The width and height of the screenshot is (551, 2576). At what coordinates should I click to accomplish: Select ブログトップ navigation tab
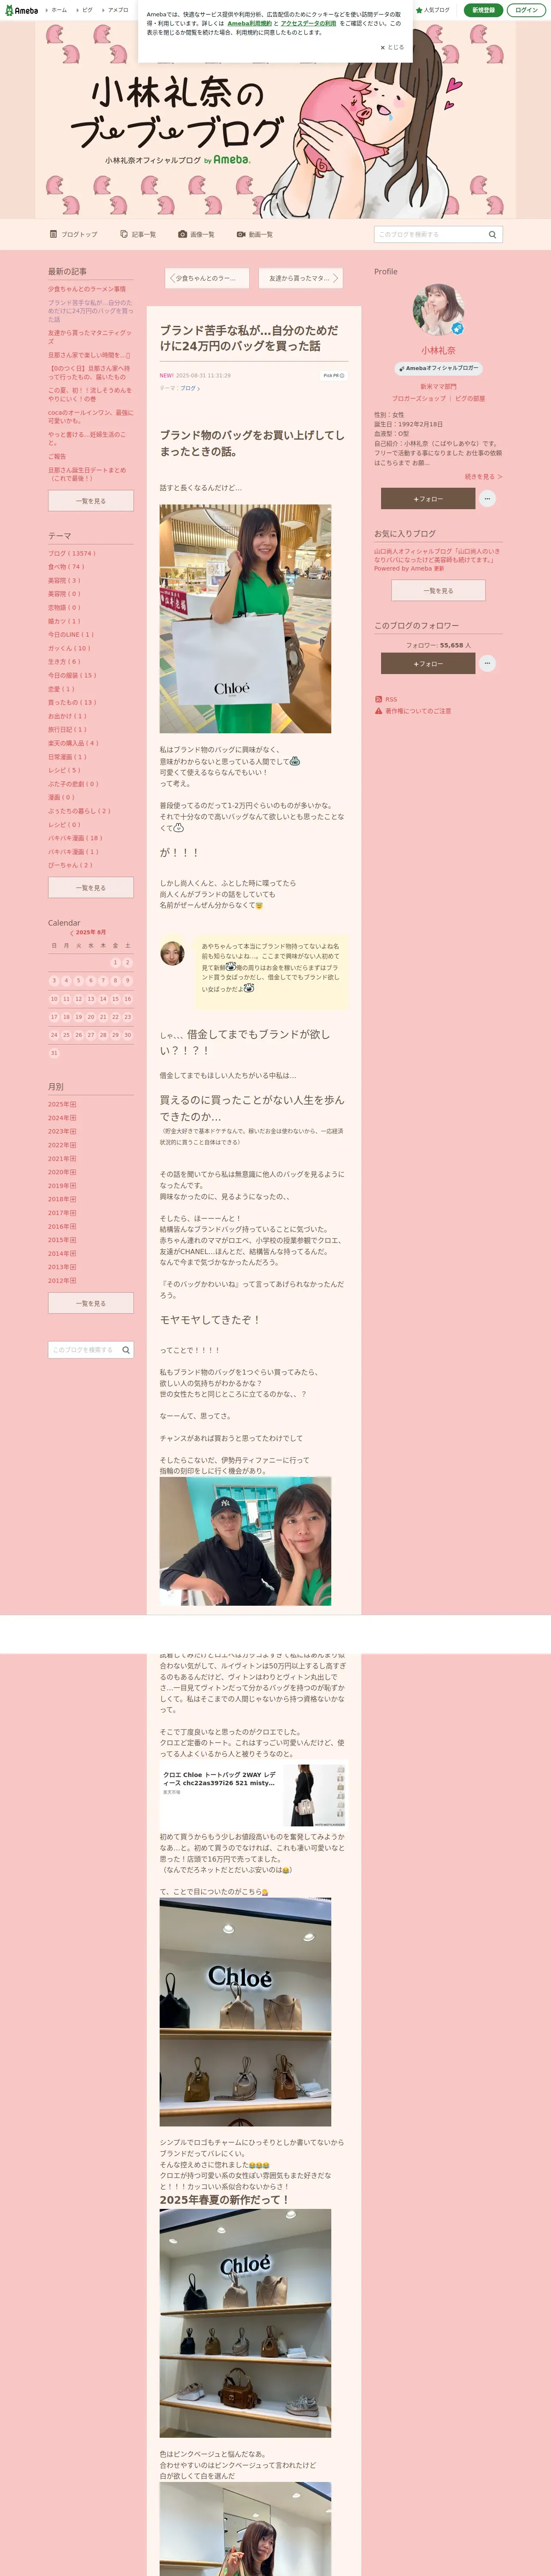coord(74,234)
